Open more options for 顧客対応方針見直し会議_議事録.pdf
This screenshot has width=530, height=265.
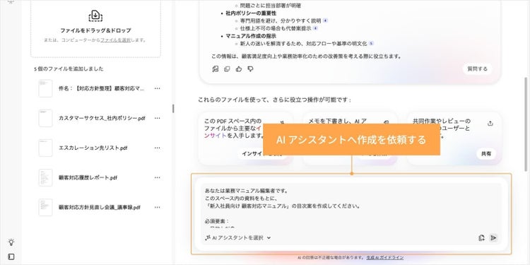pos(157,207)
